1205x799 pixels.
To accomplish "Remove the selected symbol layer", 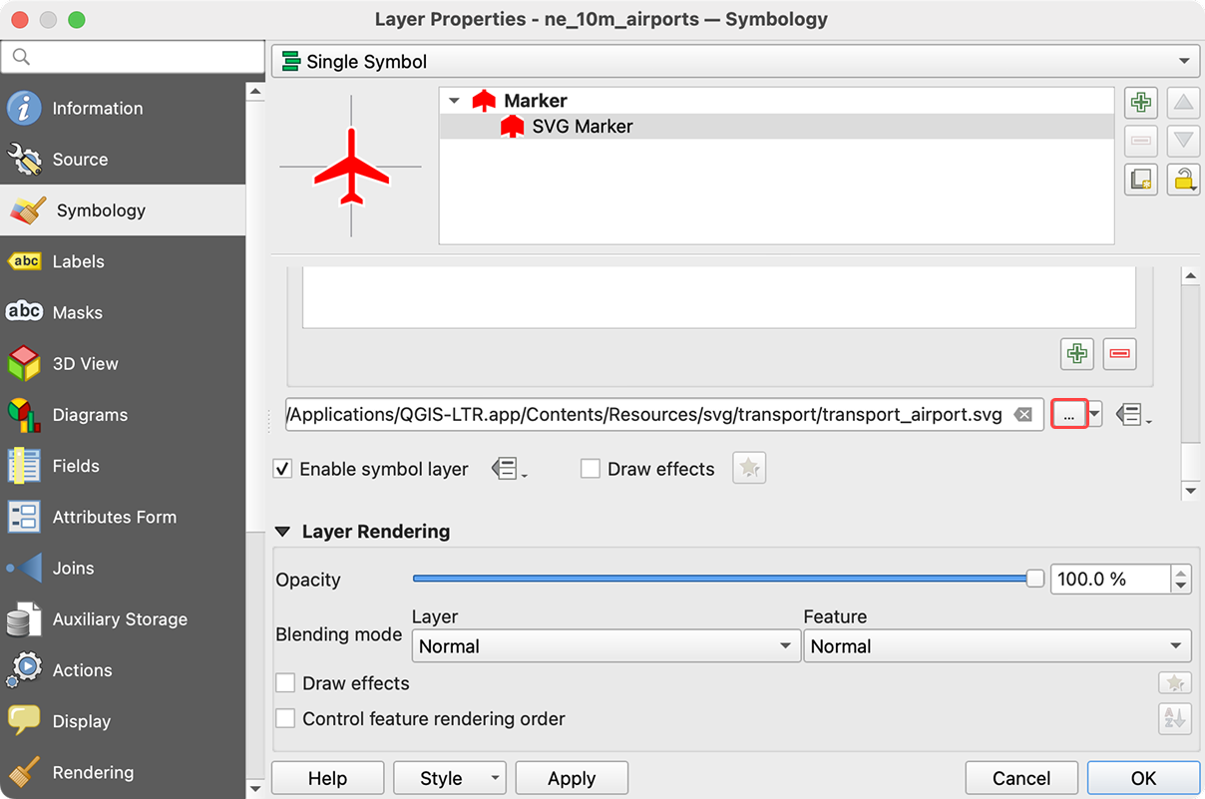I will [1141, 141].
